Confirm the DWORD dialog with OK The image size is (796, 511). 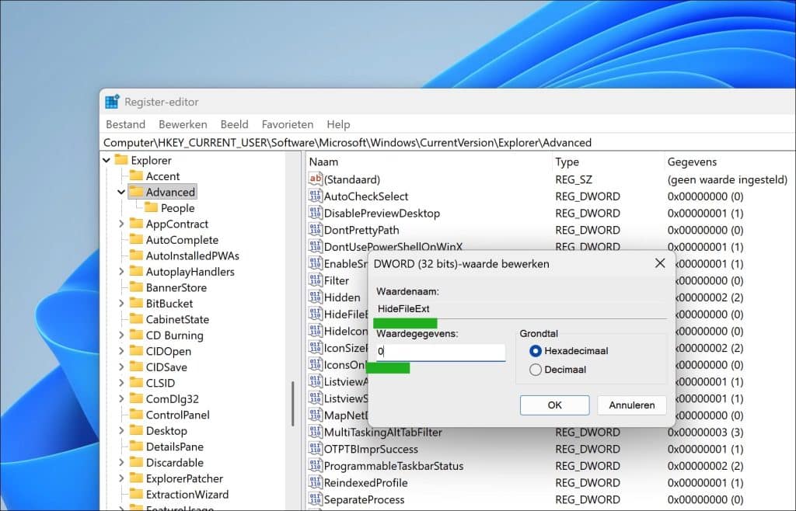point(554,405)
